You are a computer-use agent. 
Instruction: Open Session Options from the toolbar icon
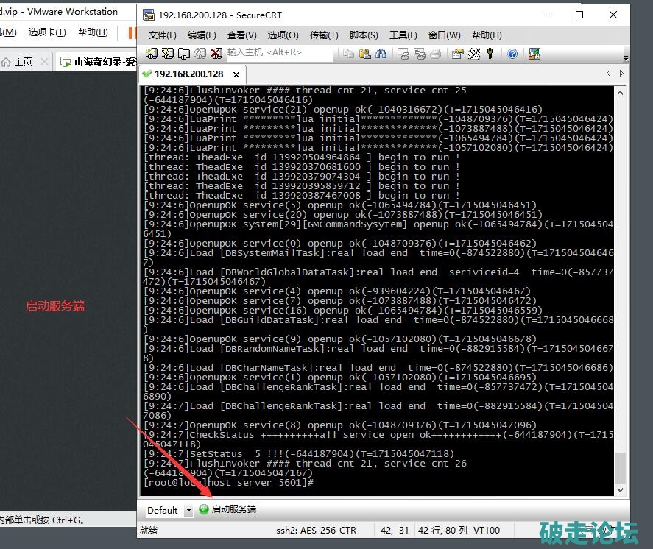457,54
